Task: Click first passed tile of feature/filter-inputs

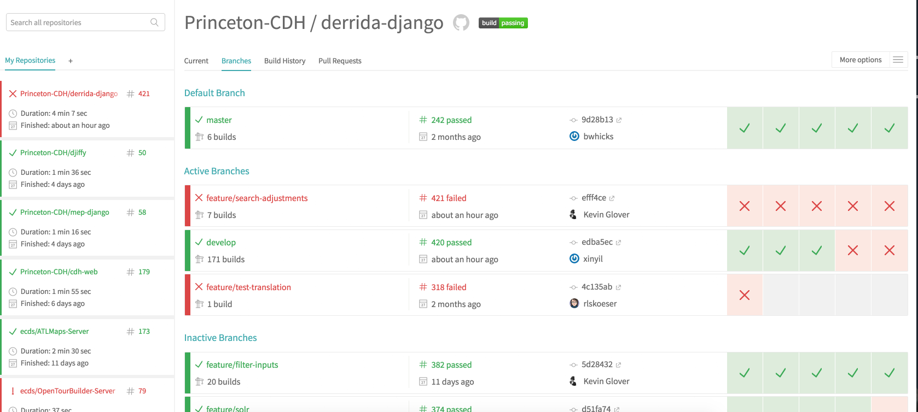Action: (x=745, y=373)
